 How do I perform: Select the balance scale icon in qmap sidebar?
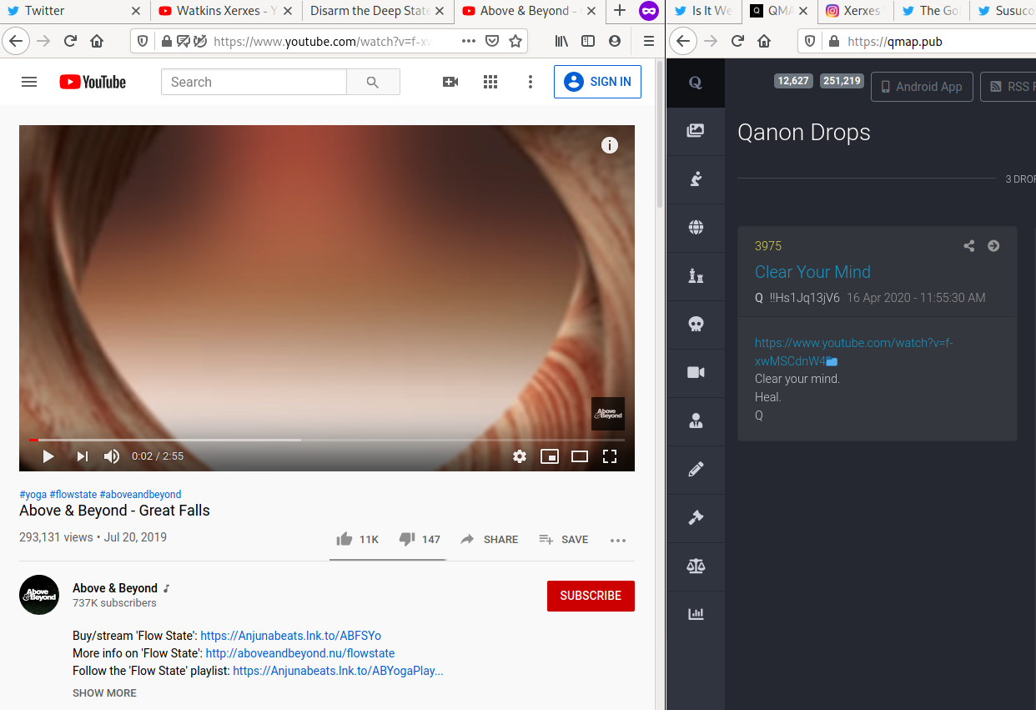696,566
